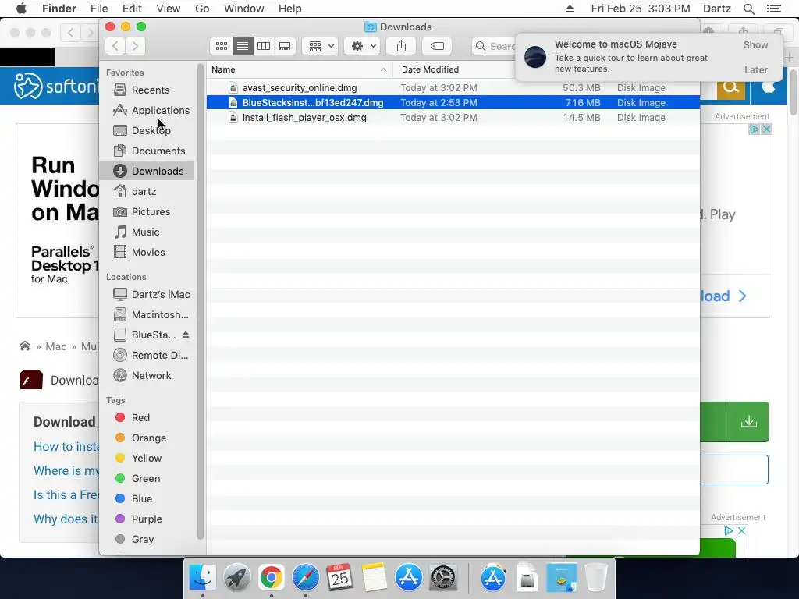799x599 pixels.
Task: Open the View menu
Action: (x=169, y=9)
